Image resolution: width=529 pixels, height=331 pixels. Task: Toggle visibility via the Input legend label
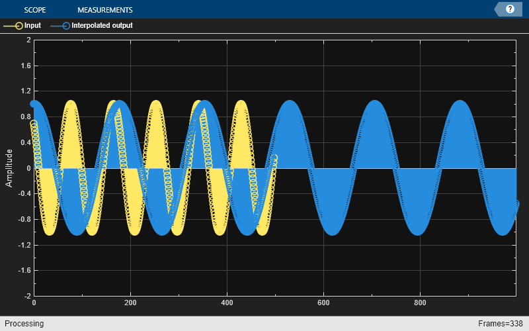pos(32,26)
